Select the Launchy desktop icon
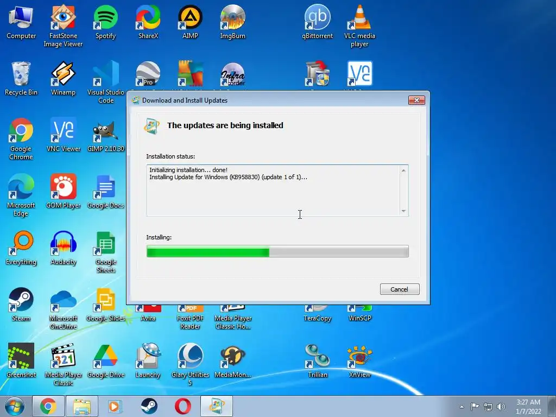 point(148,361)
